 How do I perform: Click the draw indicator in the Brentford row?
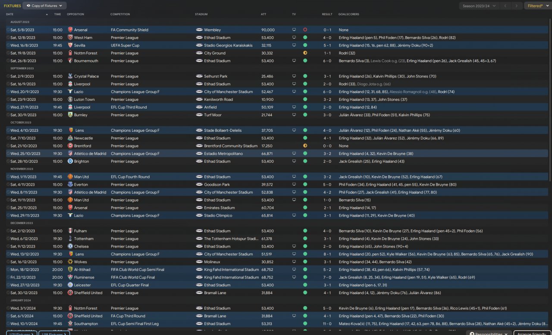[305, 146]
